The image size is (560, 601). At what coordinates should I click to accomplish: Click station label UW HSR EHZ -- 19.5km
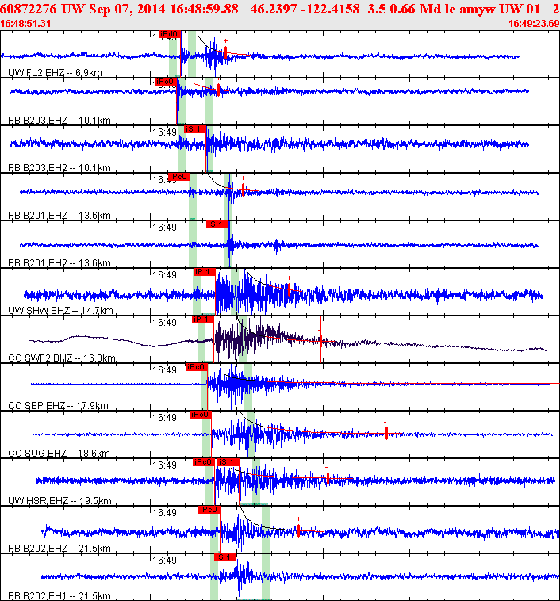pyautogui.click(x=59, y=500)
